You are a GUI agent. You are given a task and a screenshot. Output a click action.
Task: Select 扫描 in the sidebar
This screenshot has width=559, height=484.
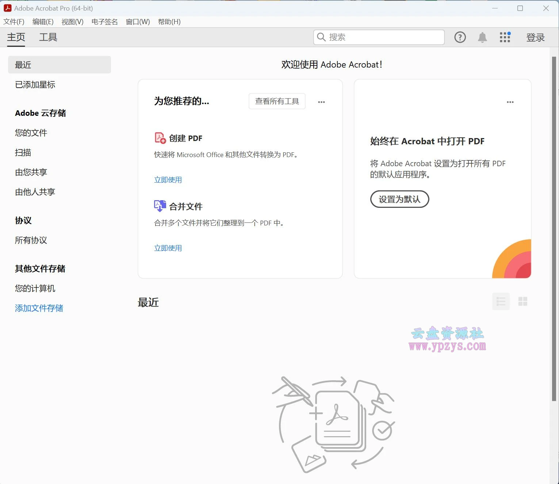pyautogui.click(x=23, y=152)
